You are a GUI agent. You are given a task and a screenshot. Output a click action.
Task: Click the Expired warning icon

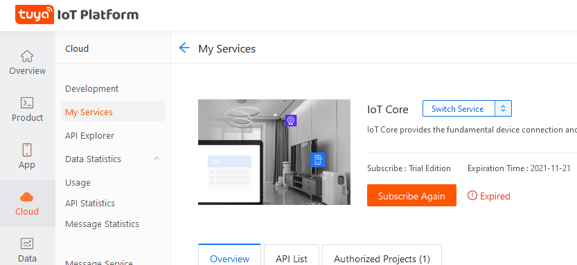coord(472,196)
